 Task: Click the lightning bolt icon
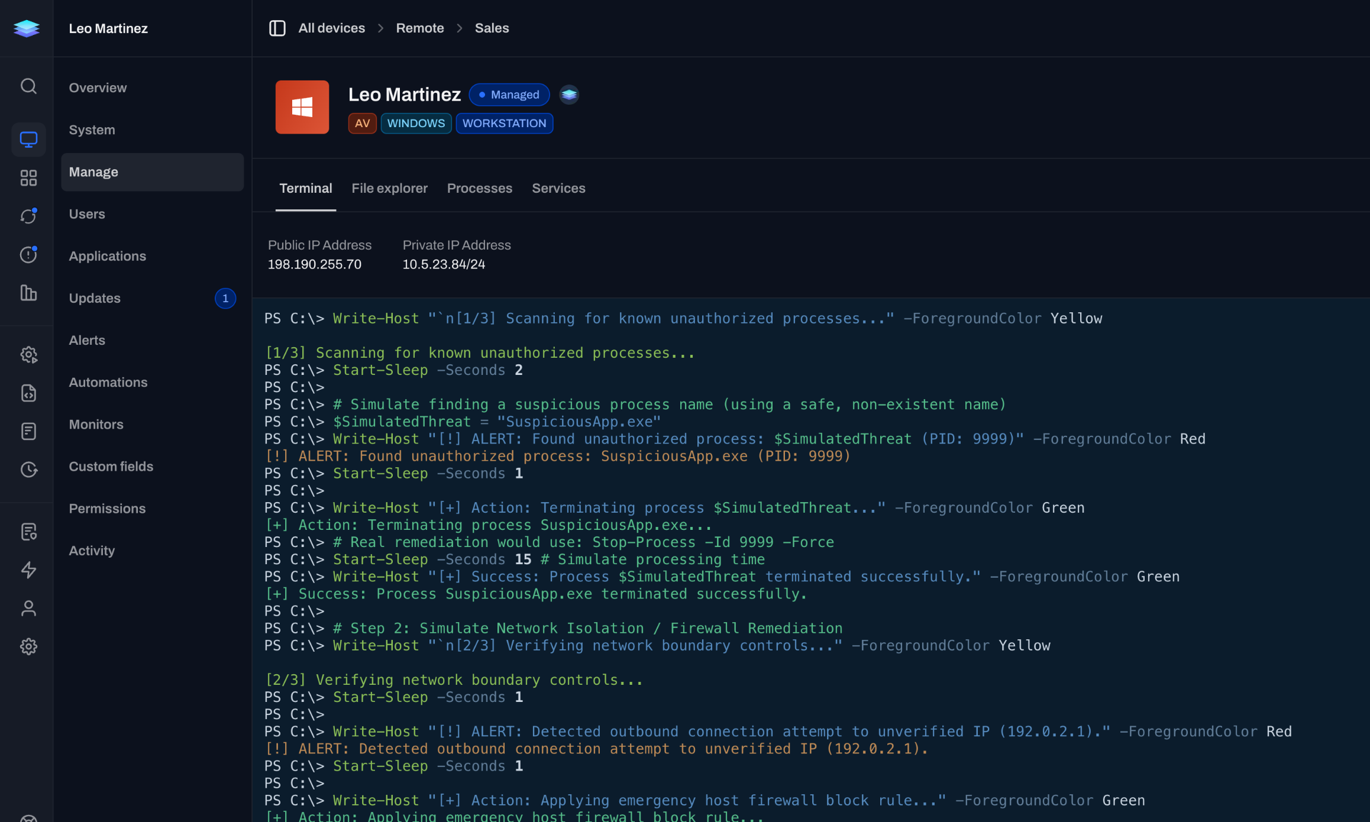(28, 570)
